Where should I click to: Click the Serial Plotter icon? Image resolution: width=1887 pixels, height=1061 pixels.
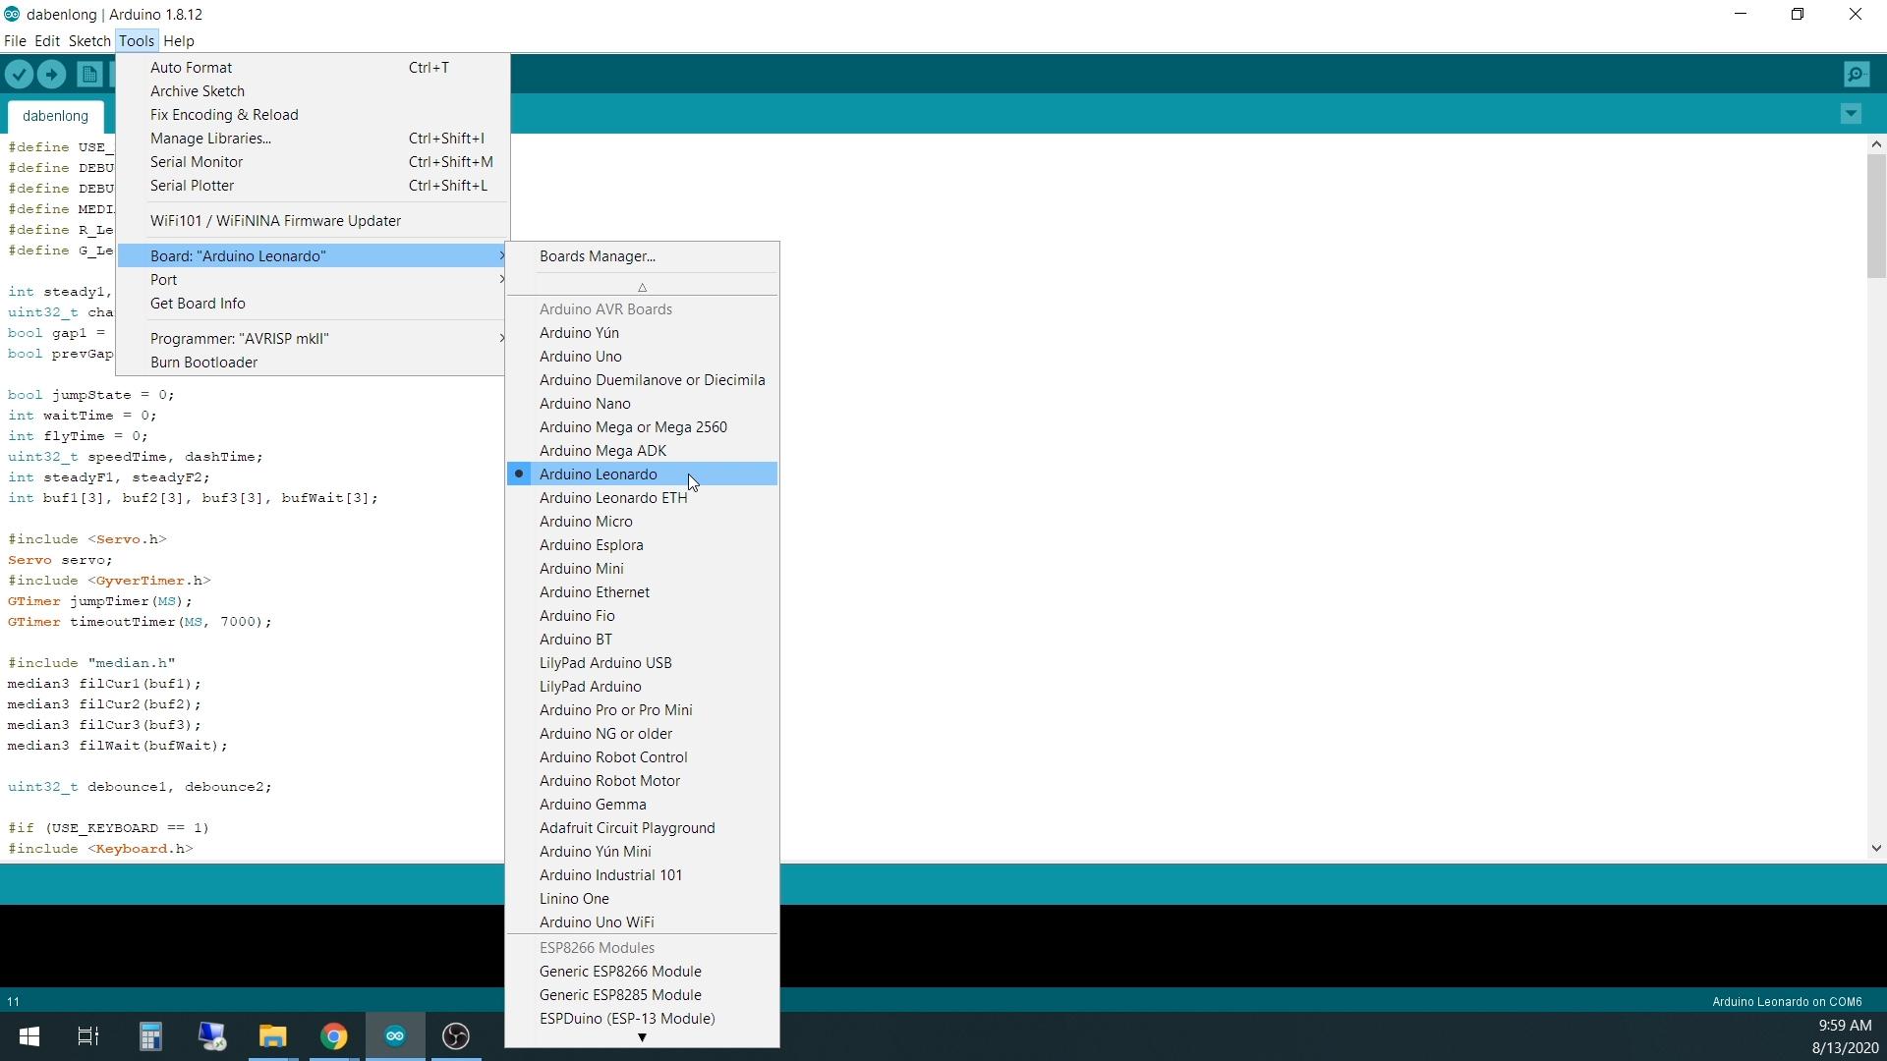click(192, 186)
